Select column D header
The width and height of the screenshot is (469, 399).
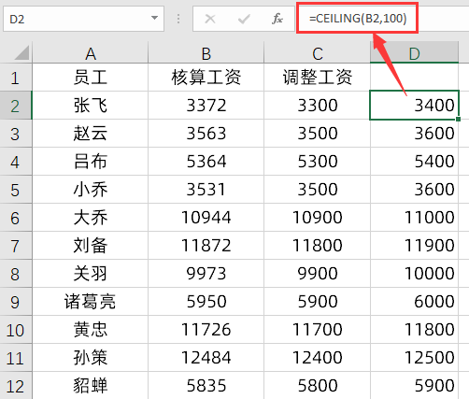coord(414,53)
